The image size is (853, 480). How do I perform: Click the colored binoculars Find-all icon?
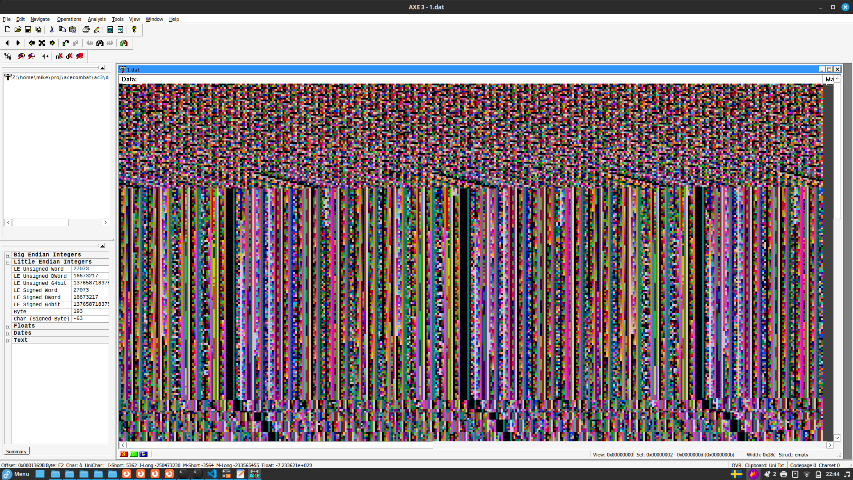click(124, 43)
